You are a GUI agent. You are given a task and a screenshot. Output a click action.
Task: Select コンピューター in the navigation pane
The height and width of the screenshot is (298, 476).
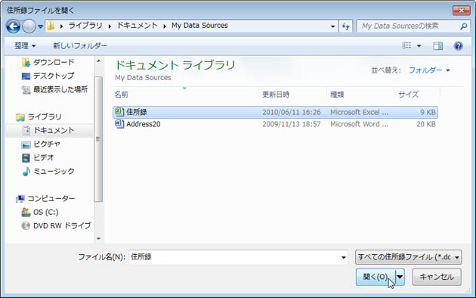pyautogui.click(x=51, y=199)
